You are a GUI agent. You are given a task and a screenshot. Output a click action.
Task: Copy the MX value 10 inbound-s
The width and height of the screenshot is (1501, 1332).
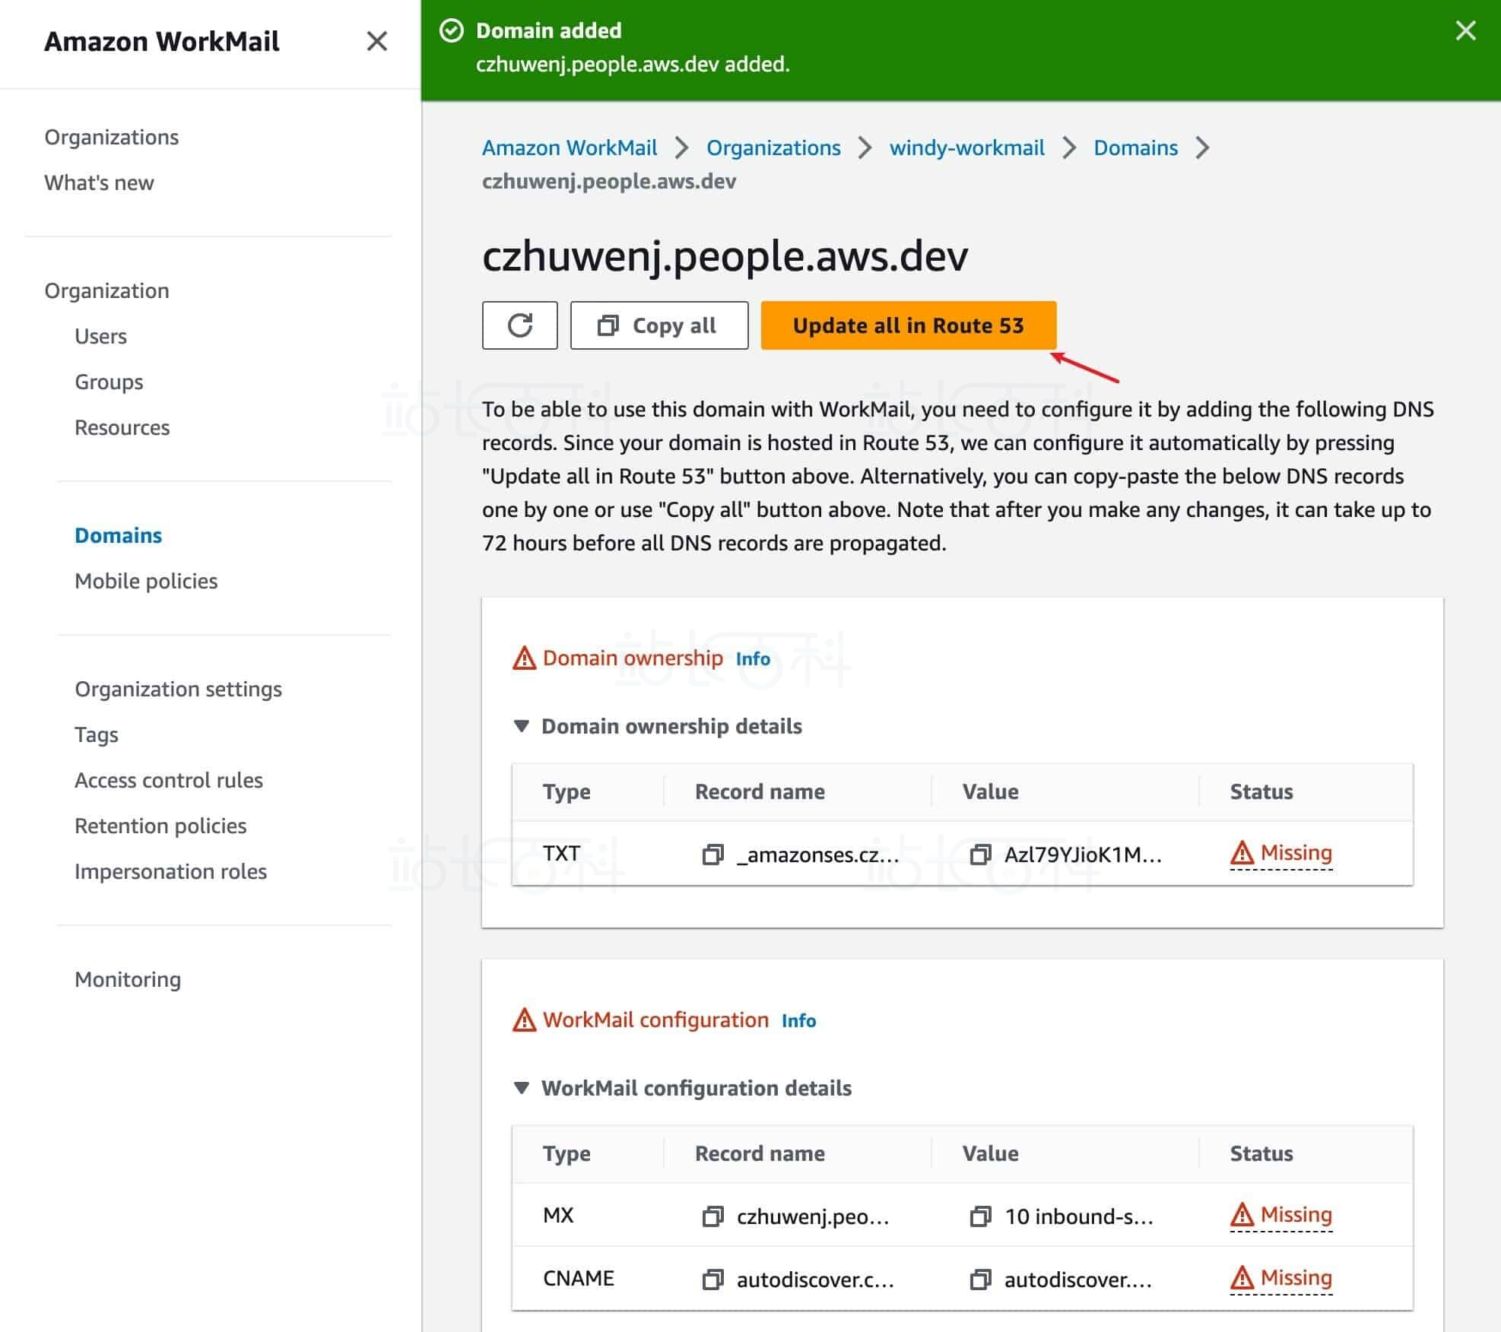[980, 1216]
